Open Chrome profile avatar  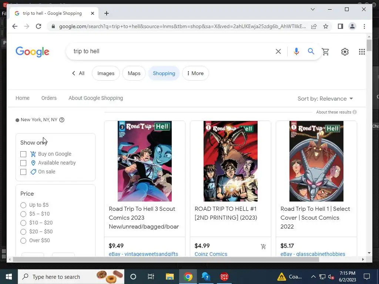352,26
